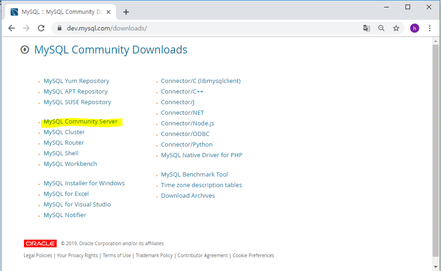
Task: Open MySQL Benchmark Tool link
Action: (194, 174)
